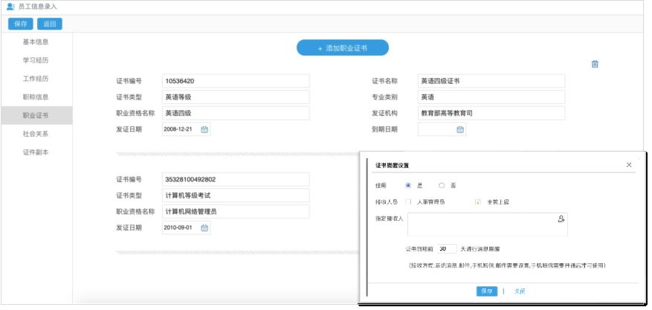Click the 添加职业证书 button
Image resolution: width=652 pixels, height=310 pixels.
point(342,48)
